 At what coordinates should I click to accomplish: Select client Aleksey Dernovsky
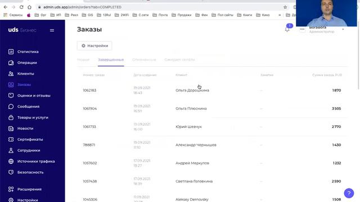pos(192,200)
